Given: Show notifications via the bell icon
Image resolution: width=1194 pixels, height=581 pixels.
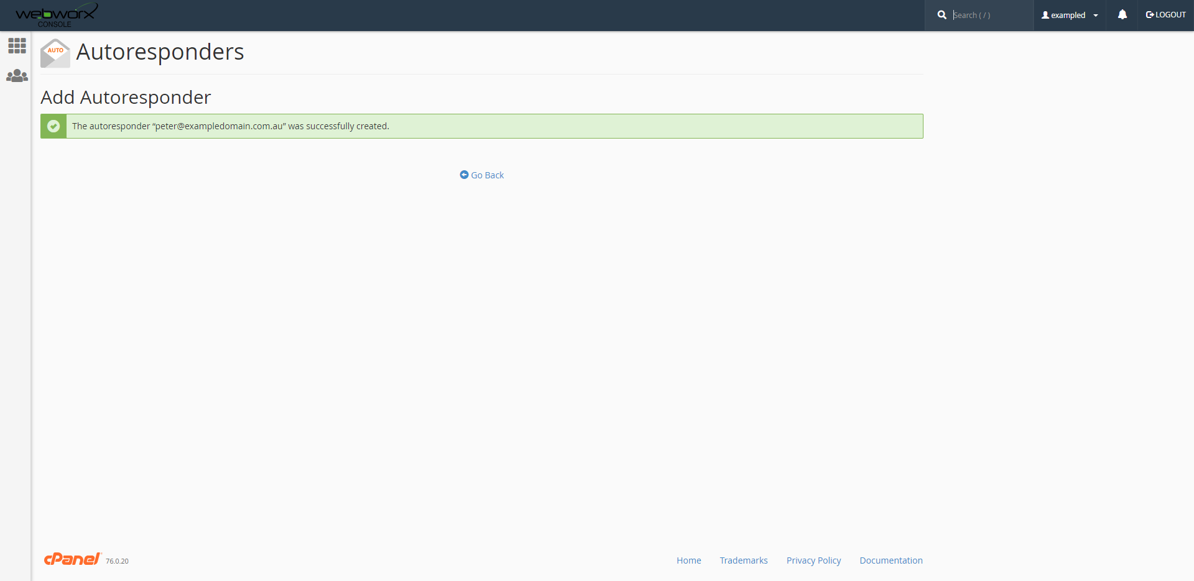Looking at the screenshot, I should pos(1122,15).
